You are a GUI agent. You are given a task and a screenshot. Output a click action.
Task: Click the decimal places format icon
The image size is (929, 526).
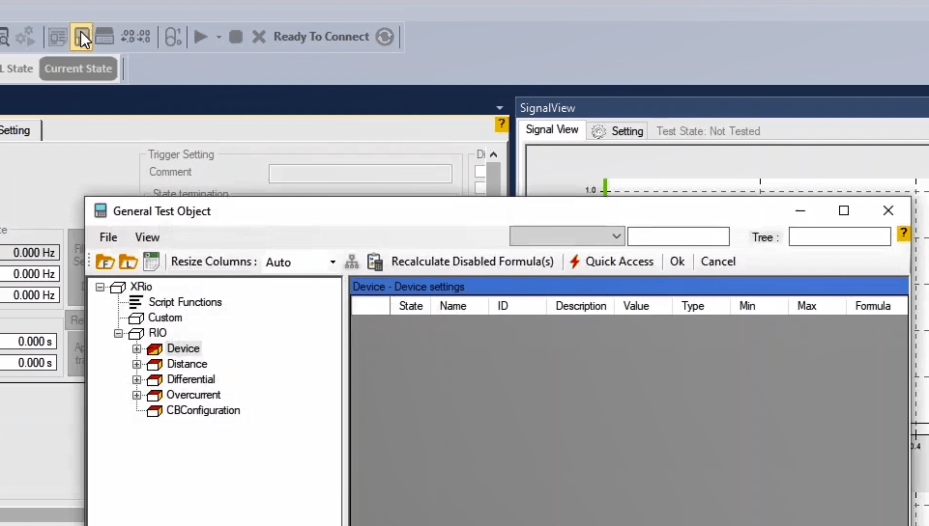tap(135, 37)
